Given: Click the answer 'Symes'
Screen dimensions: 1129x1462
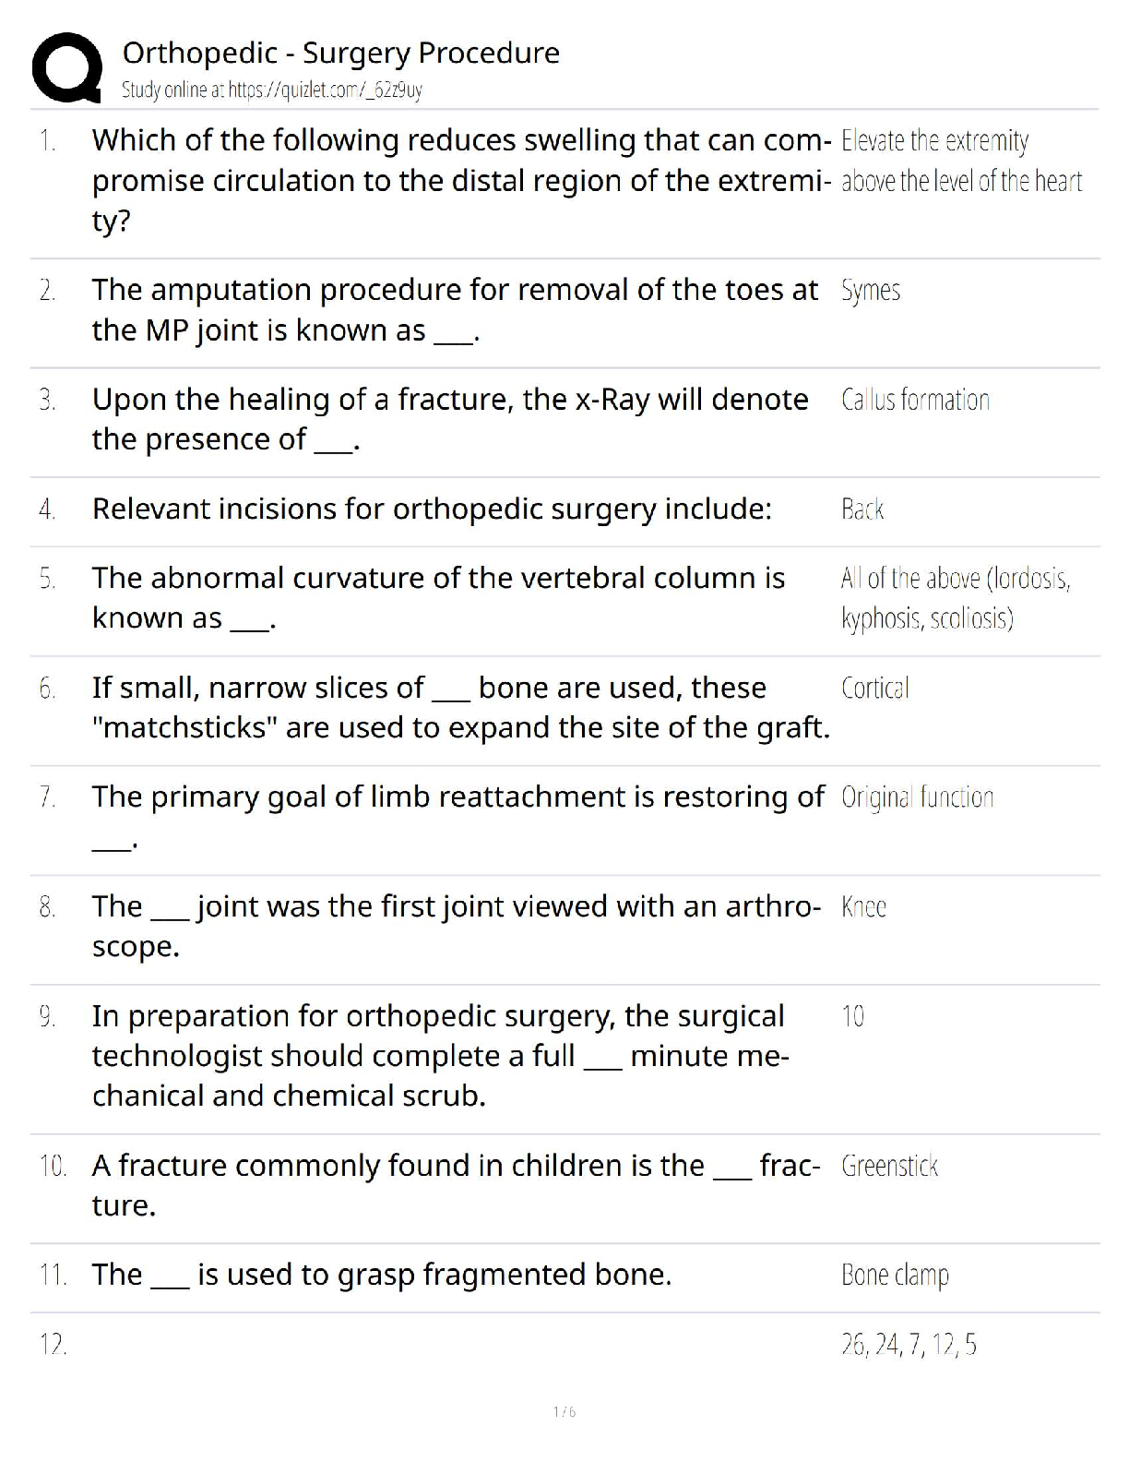Looking at the screenshot, I should 870,291.
